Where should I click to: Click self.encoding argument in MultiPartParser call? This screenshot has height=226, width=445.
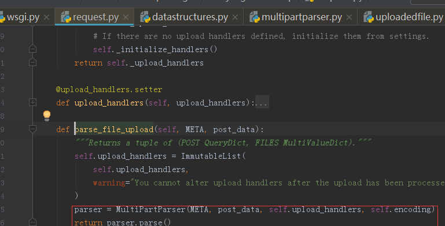(400, 210)
